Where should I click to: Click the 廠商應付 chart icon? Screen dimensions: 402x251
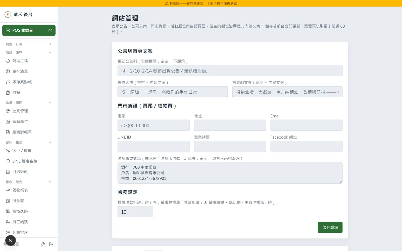(8, 121)
